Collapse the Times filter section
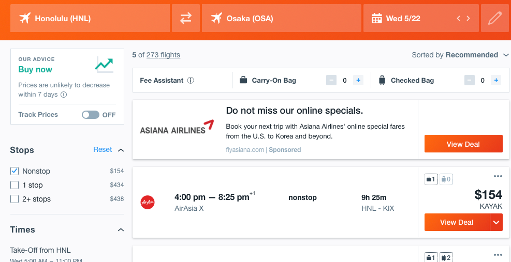 (x=121, y=230)
